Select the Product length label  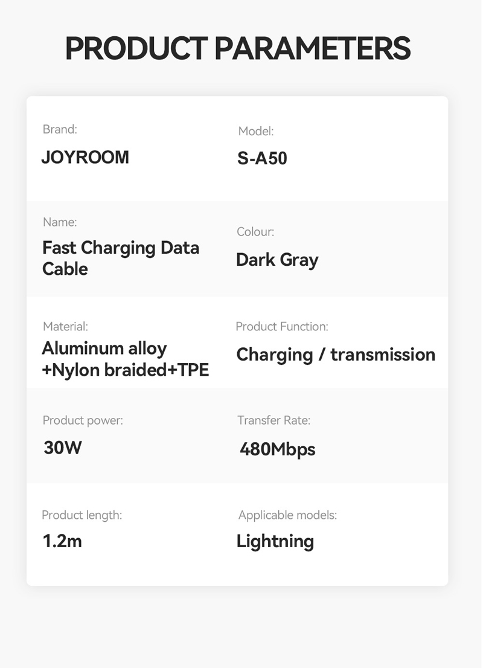tap(82, 515)
